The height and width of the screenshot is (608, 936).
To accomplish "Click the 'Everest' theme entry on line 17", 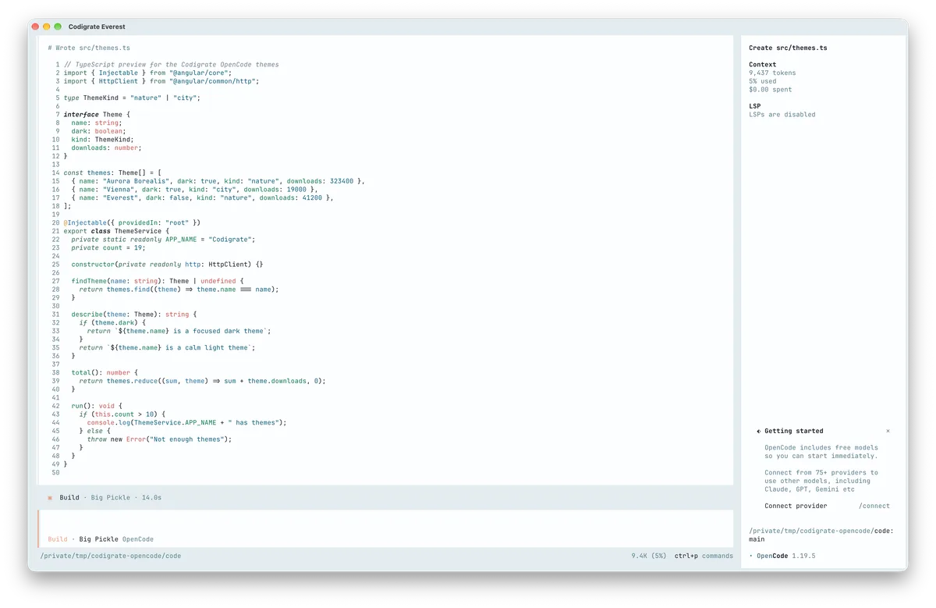I will click(x=203, y=197).
